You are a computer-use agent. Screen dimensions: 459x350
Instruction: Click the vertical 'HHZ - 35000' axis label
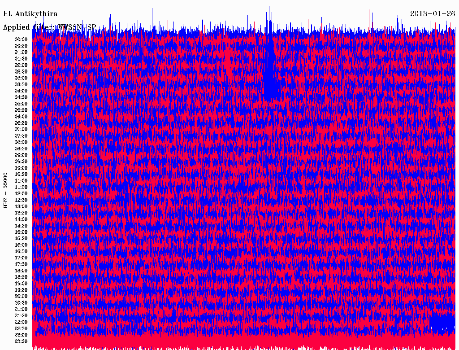coord(5,190)
